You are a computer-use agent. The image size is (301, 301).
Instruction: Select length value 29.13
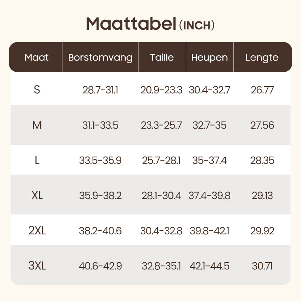[262, 196]
